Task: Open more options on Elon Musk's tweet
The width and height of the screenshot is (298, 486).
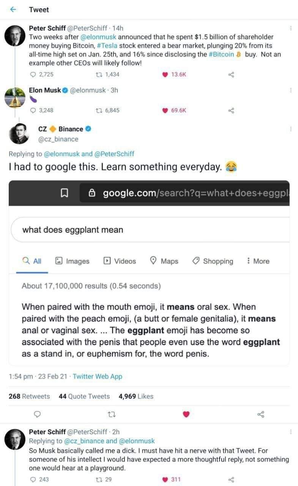Action: pos(291,90)
